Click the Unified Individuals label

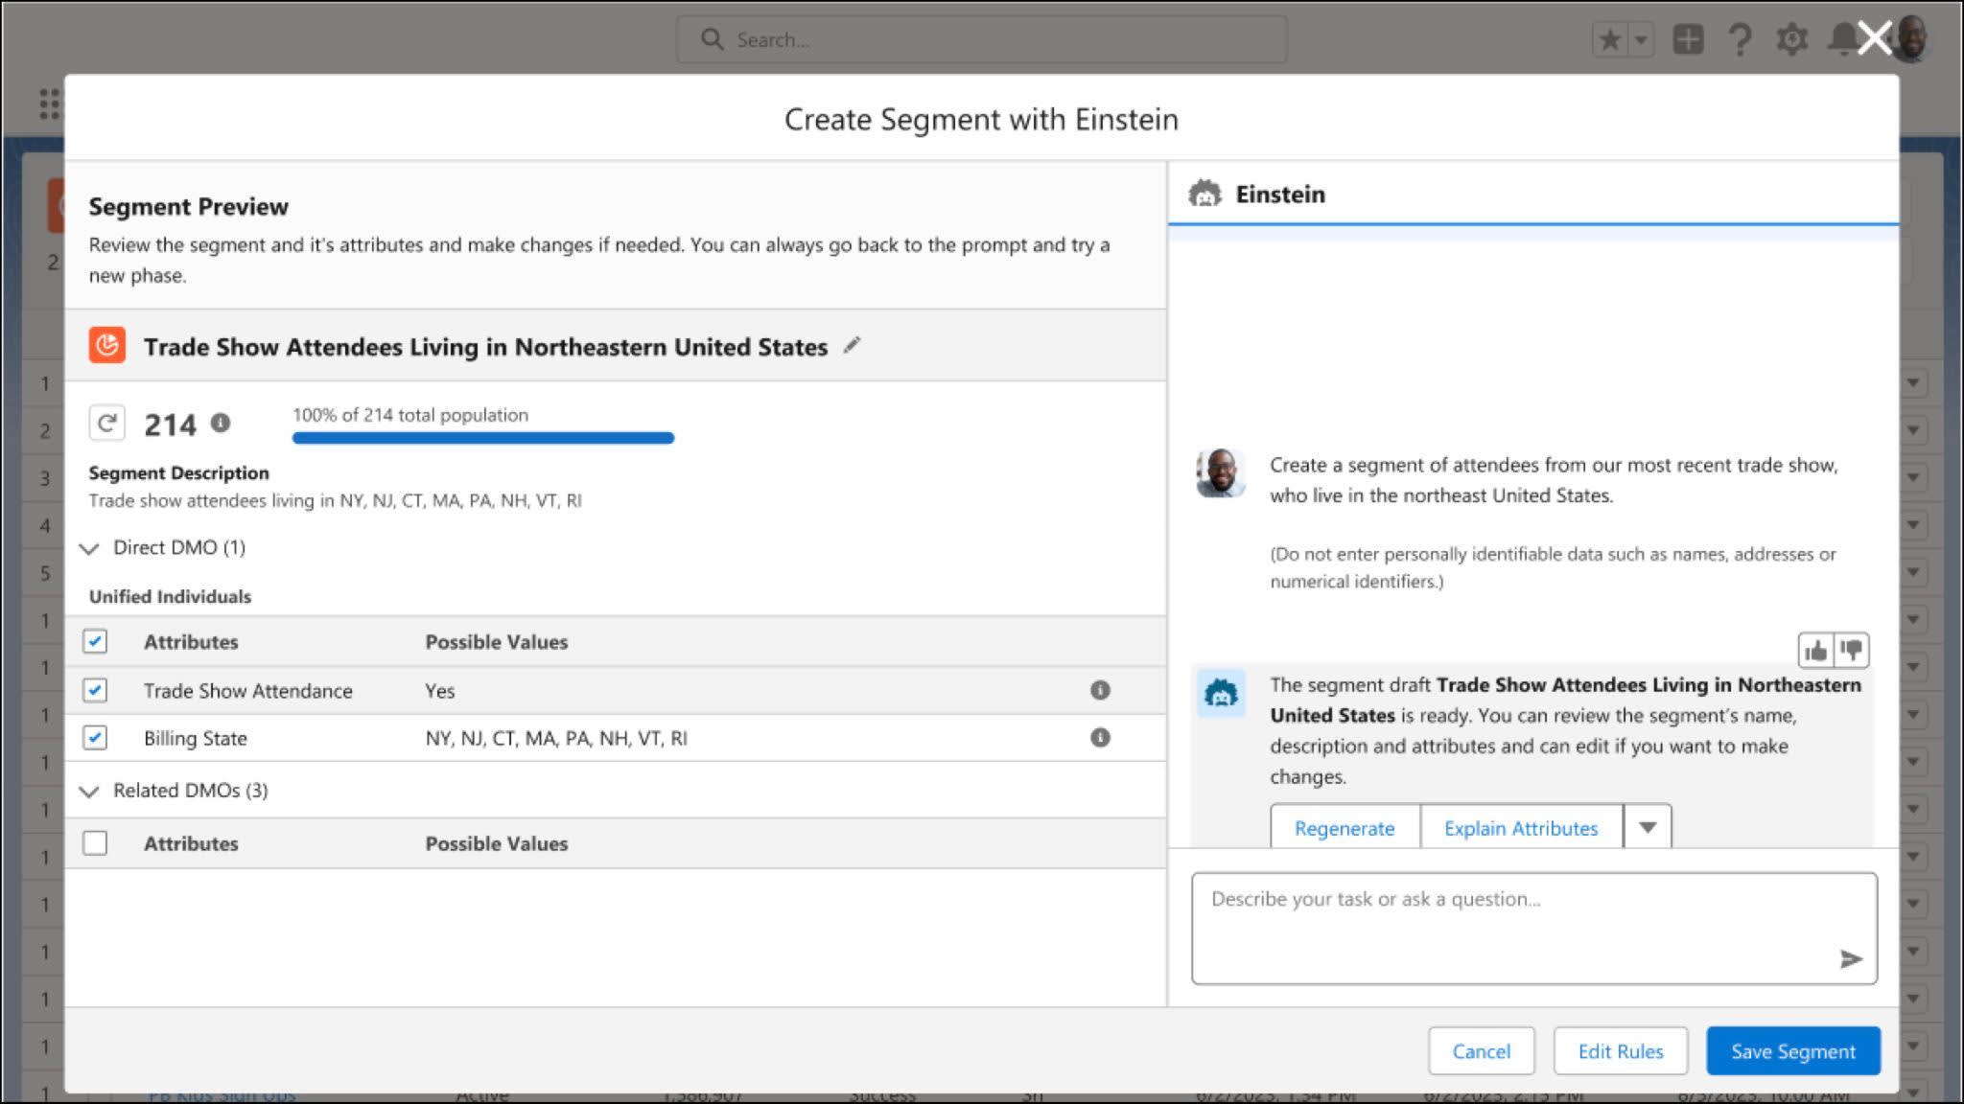click(x=170, y=596)
